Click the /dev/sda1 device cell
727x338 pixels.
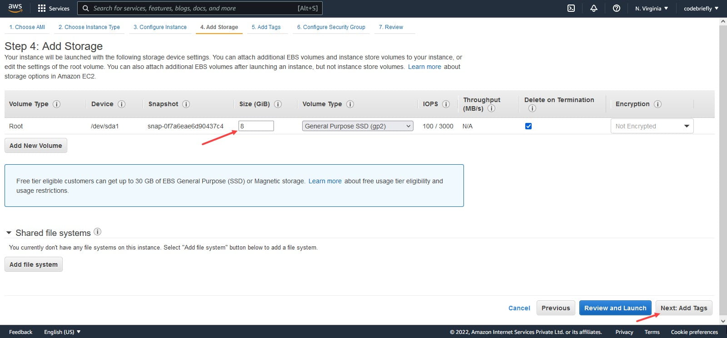pos(105,126)
